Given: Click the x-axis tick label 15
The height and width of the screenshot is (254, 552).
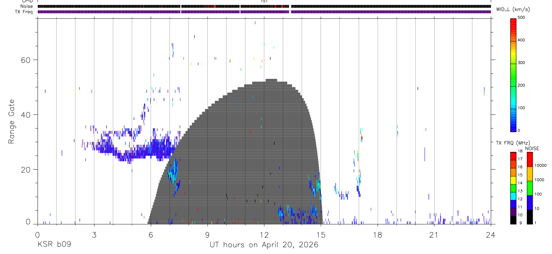Looking at the screenshot, I should [321, 235].
